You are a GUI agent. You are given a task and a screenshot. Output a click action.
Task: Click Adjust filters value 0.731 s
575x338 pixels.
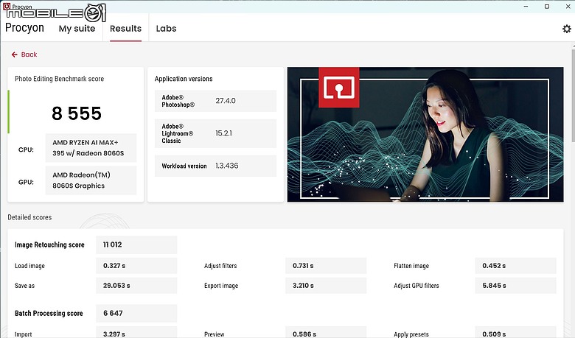pyautogui.click(x=326, y=266)
